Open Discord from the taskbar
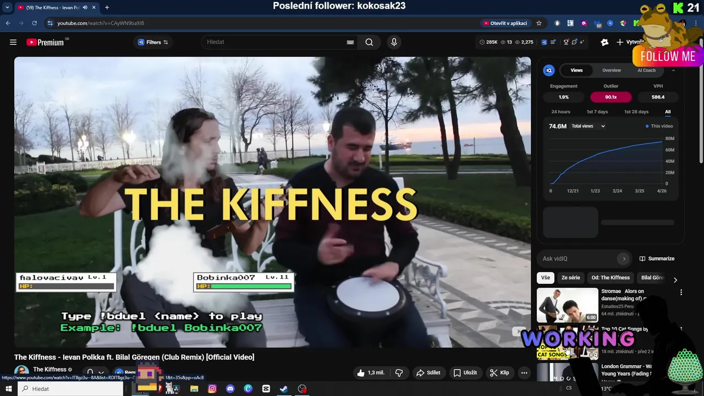Image resolution: width=704 pixels, height=396 pixels. click(x=230, y=389)
